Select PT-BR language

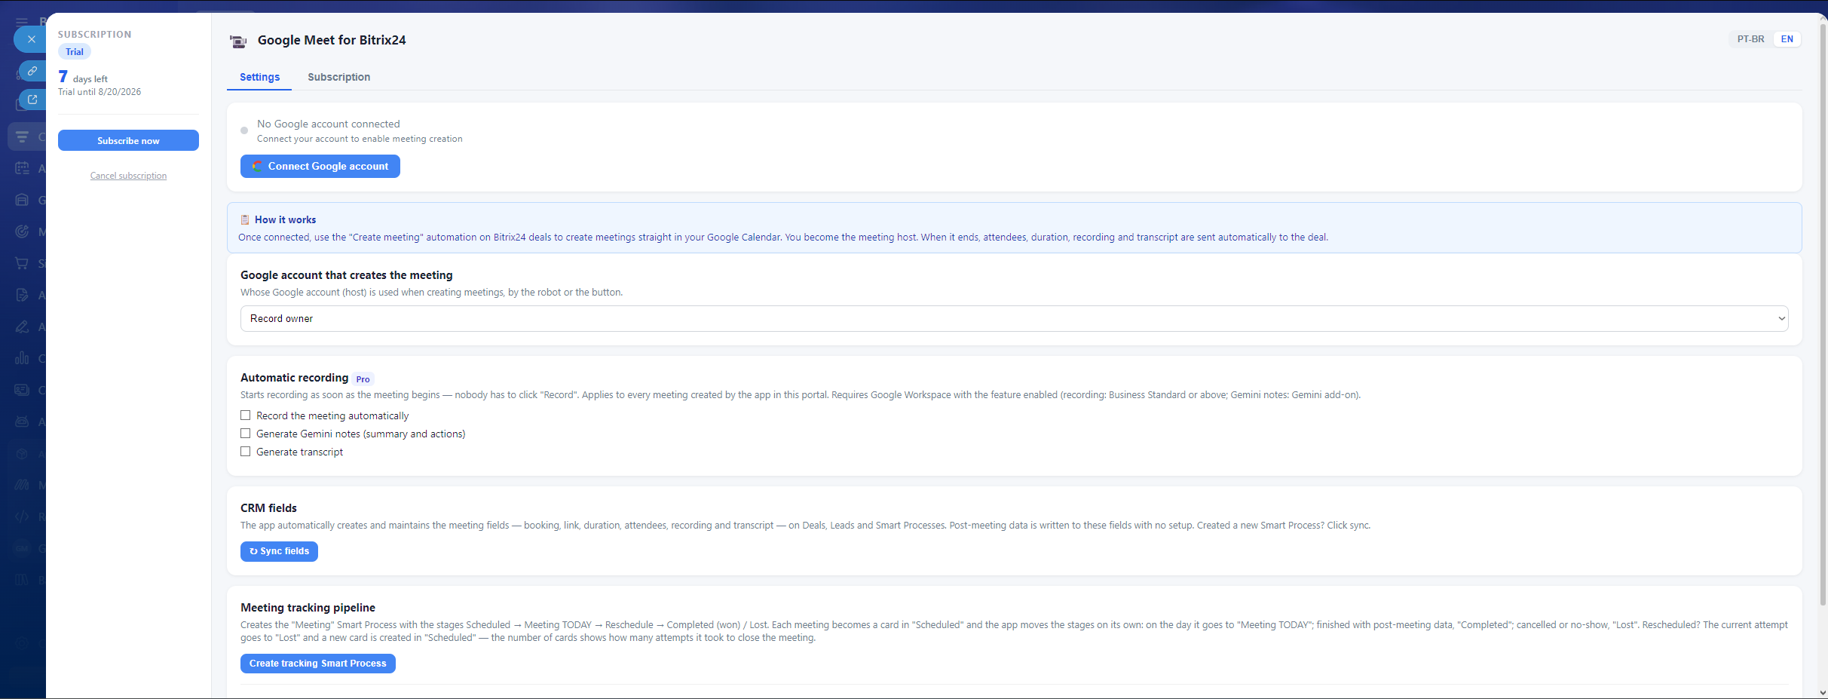click(1750, 39)
